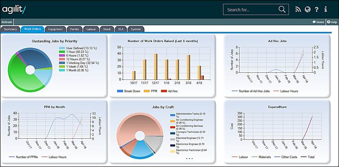
Task: Click the Jobs by Craft pie chart
Action: click(x=140, y=136)
